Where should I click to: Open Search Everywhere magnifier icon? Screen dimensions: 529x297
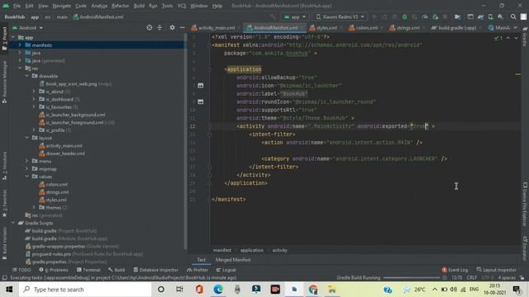click(x=513, y=16)
